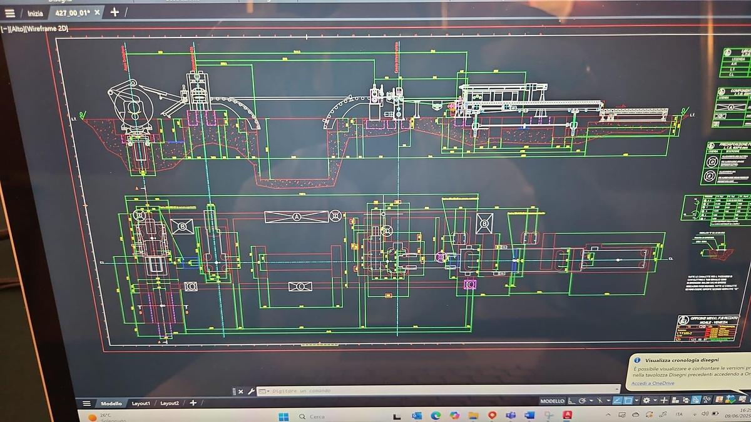Click the AutoCAD icon in Windows taskbar
This screenshot has width=751, height=422.
coord(567,415)
